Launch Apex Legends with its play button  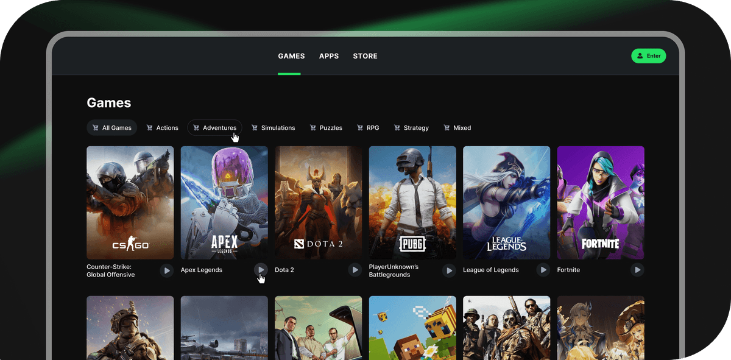(x=261, y=270)
